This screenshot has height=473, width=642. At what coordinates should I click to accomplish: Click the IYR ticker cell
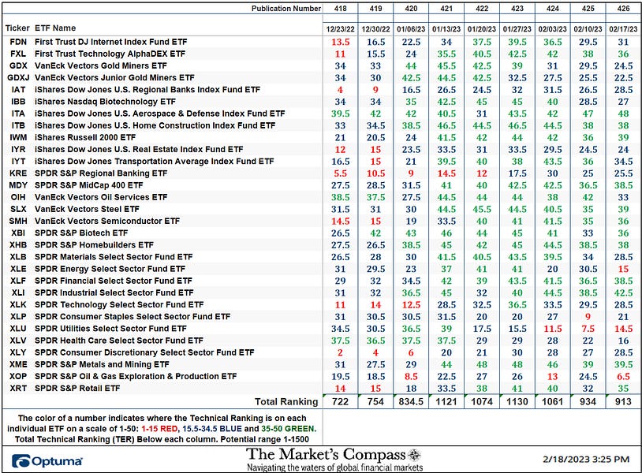pos(18,149)
